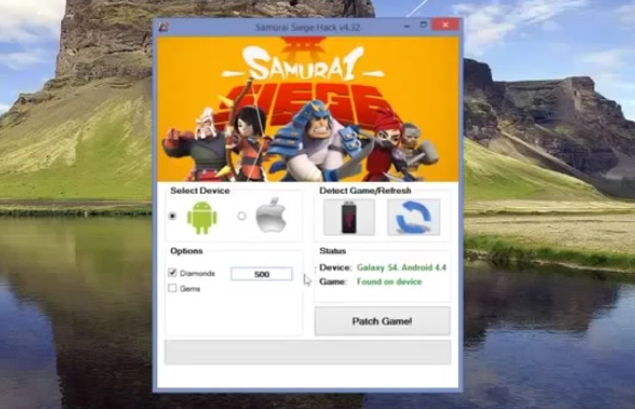Screen dimensions: 635x409
Task: Click the 'Detect Game/Refresh' group label
Action: coord(365,191)
